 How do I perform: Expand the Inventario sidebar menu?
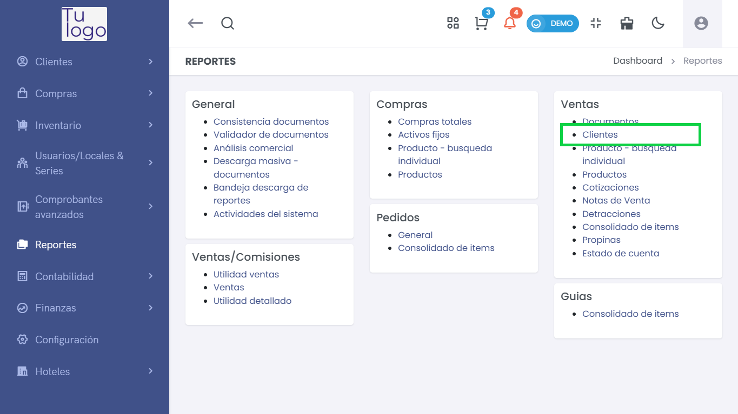pos(84,125)
